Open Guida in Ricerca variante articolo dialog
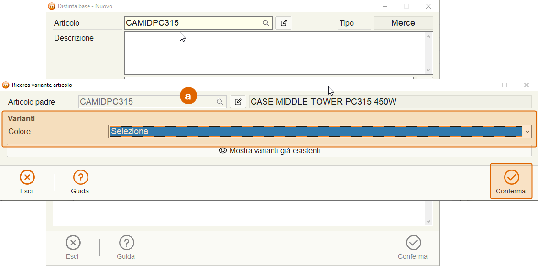This screenshot has width=538, height=266. [80, 182]
